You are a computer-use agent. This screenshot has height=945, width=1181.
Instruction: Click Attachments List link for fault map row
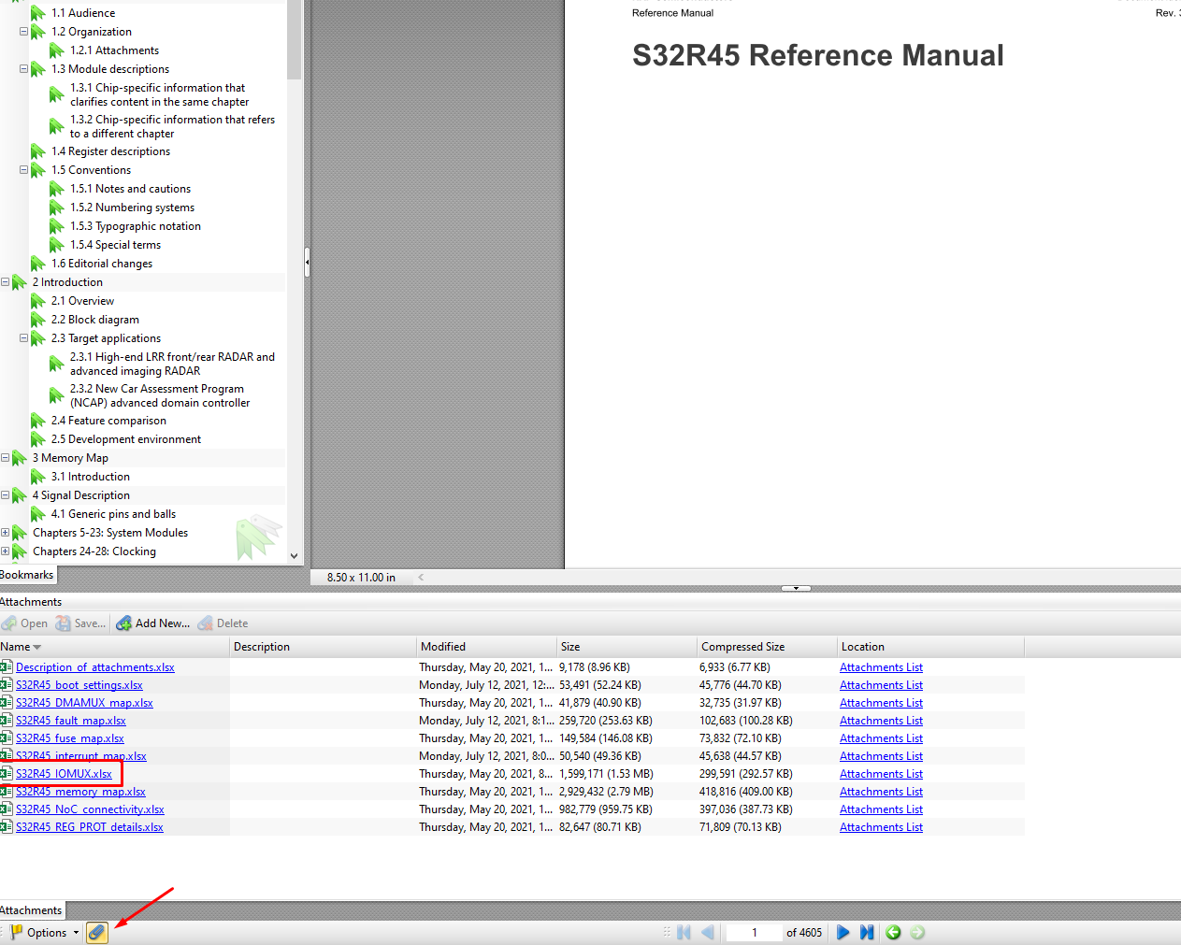click(x=881, y=720)
